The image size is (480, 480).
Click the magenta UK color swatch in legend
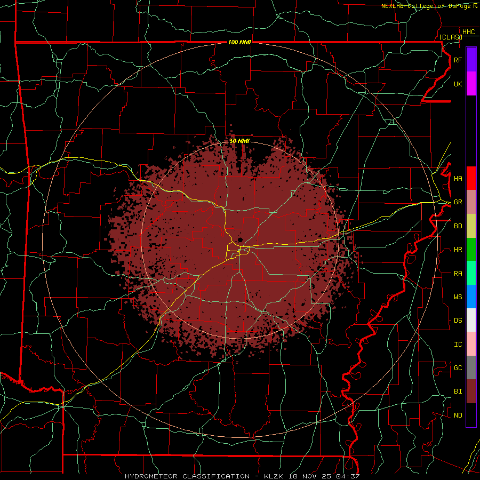[x=471, y=84]
